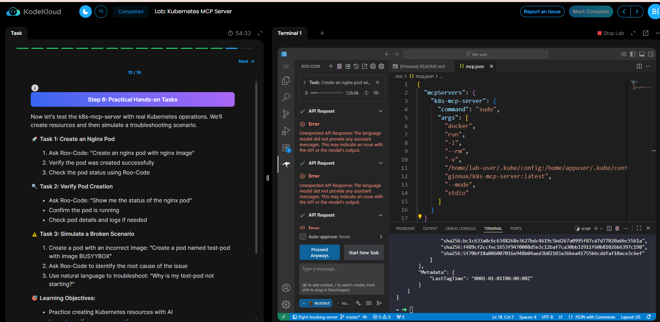Switch to the [Preview] README.md tab
Image resolution: width=660 pixels, height=322 pixels.
pyautogui.click(x=419, y=66)
